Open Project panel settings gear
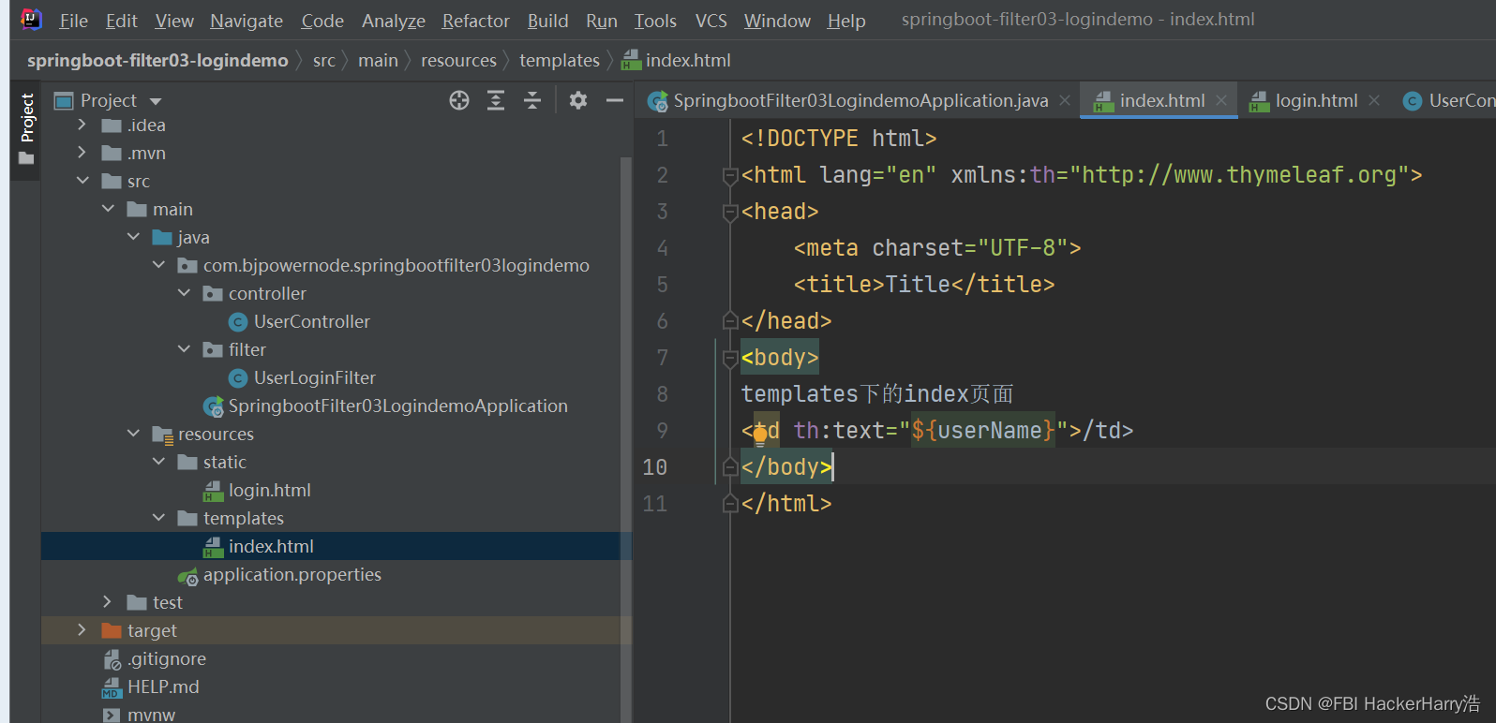 tap(578, 100)
